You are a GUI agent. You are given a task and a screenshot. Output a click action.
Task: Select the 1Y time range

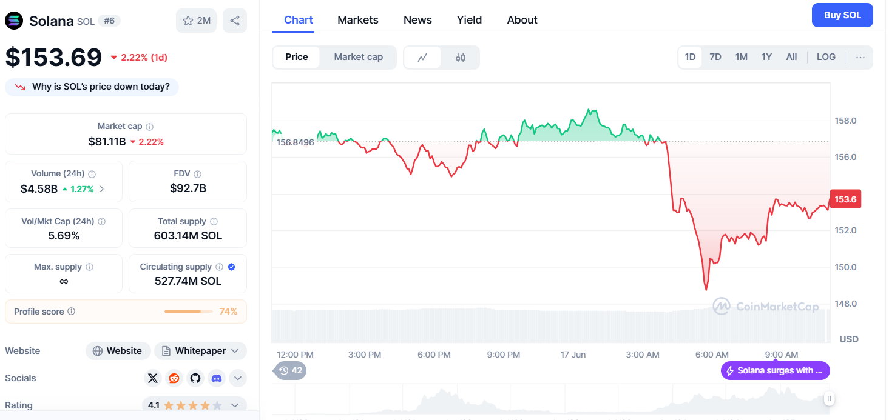pyautogui.click(x=766, y=57)
